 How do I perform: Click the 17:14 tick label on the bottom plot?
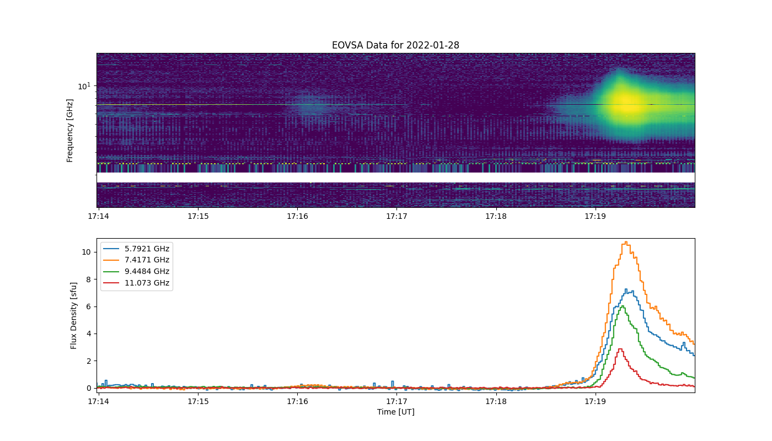coord(98,401)
